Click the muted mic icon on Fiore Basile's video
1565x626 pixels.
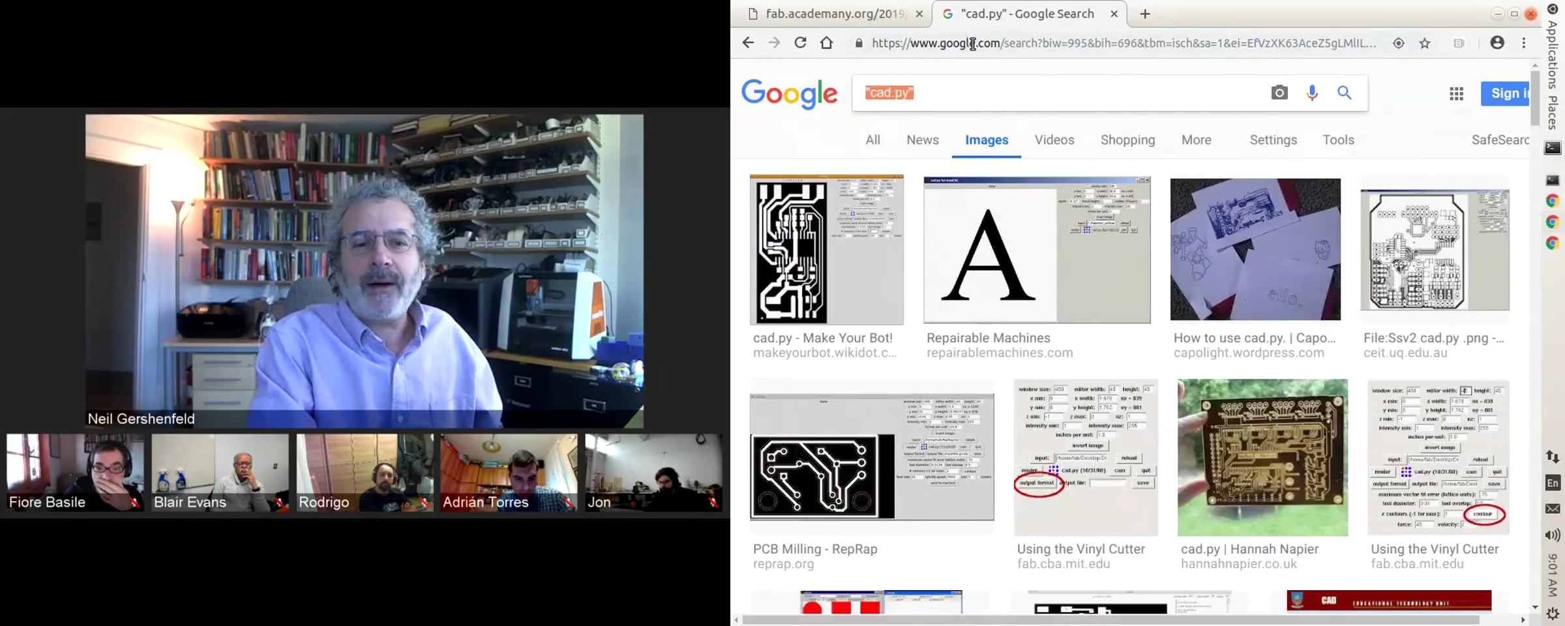(x=134, y=502)
